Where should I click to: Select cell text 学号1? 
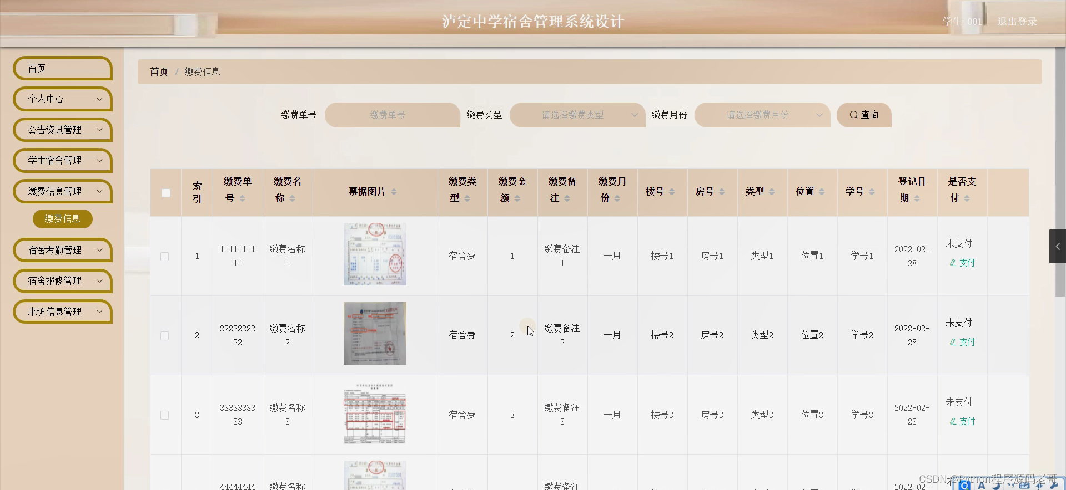tap(862, 256)
